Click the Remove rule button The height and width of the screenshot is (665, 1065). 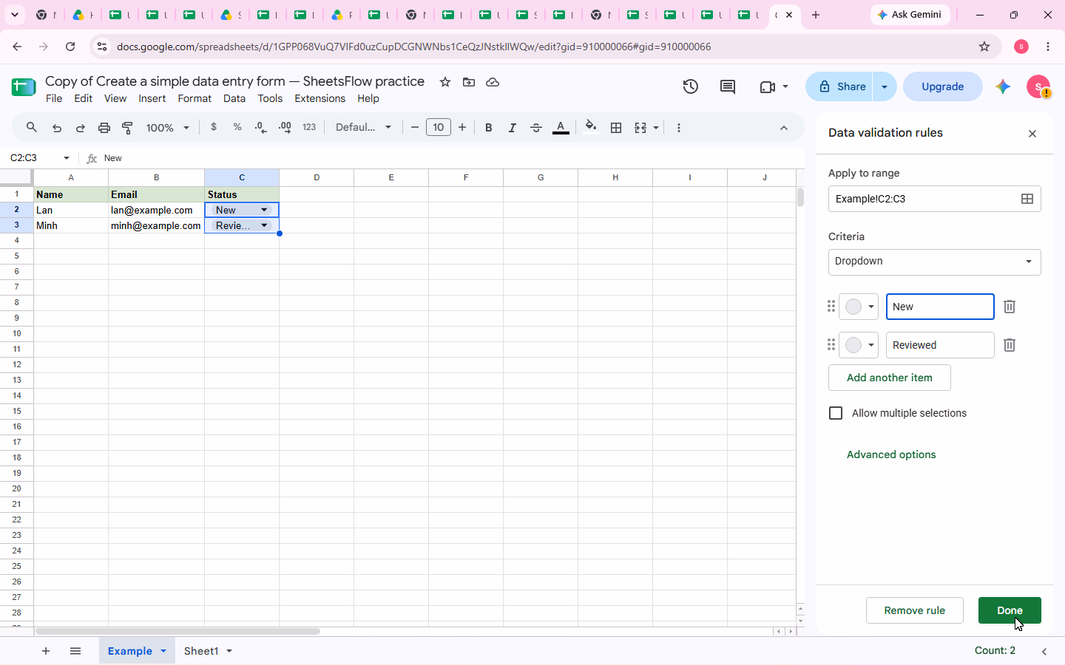pos(915,610)
